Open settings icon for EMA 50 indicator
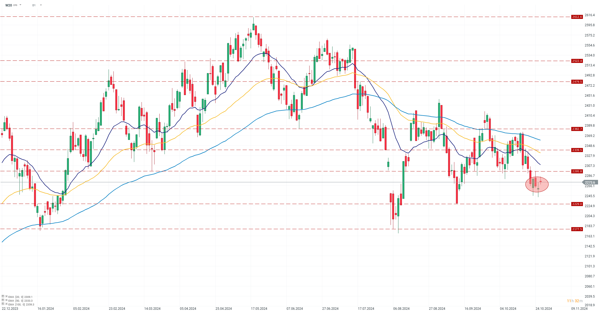 pyautogui.click(x=3, y=300)
